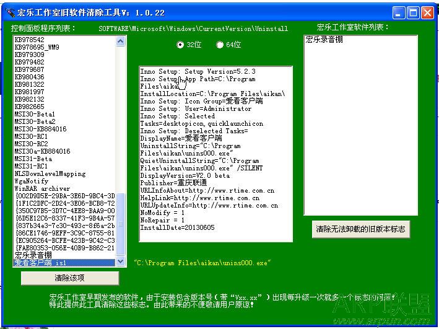Click the program list scrollbar thumb

point(120,224)
